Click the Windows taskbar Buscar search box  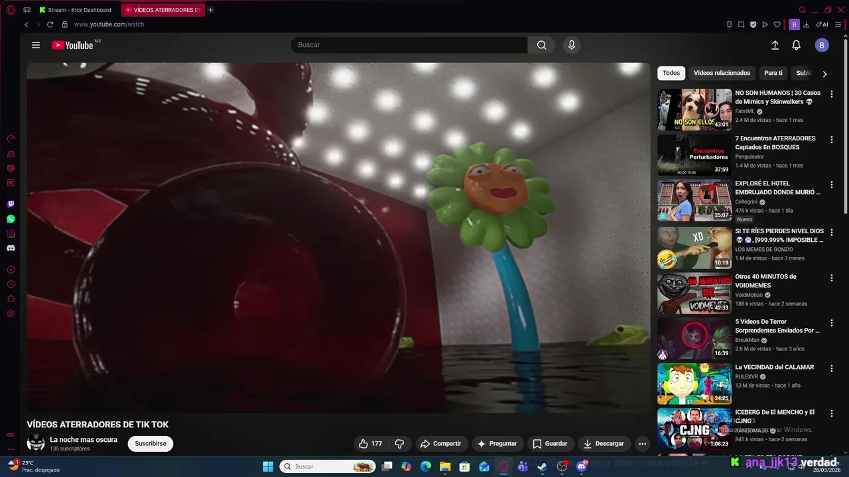tap(328, 466)
